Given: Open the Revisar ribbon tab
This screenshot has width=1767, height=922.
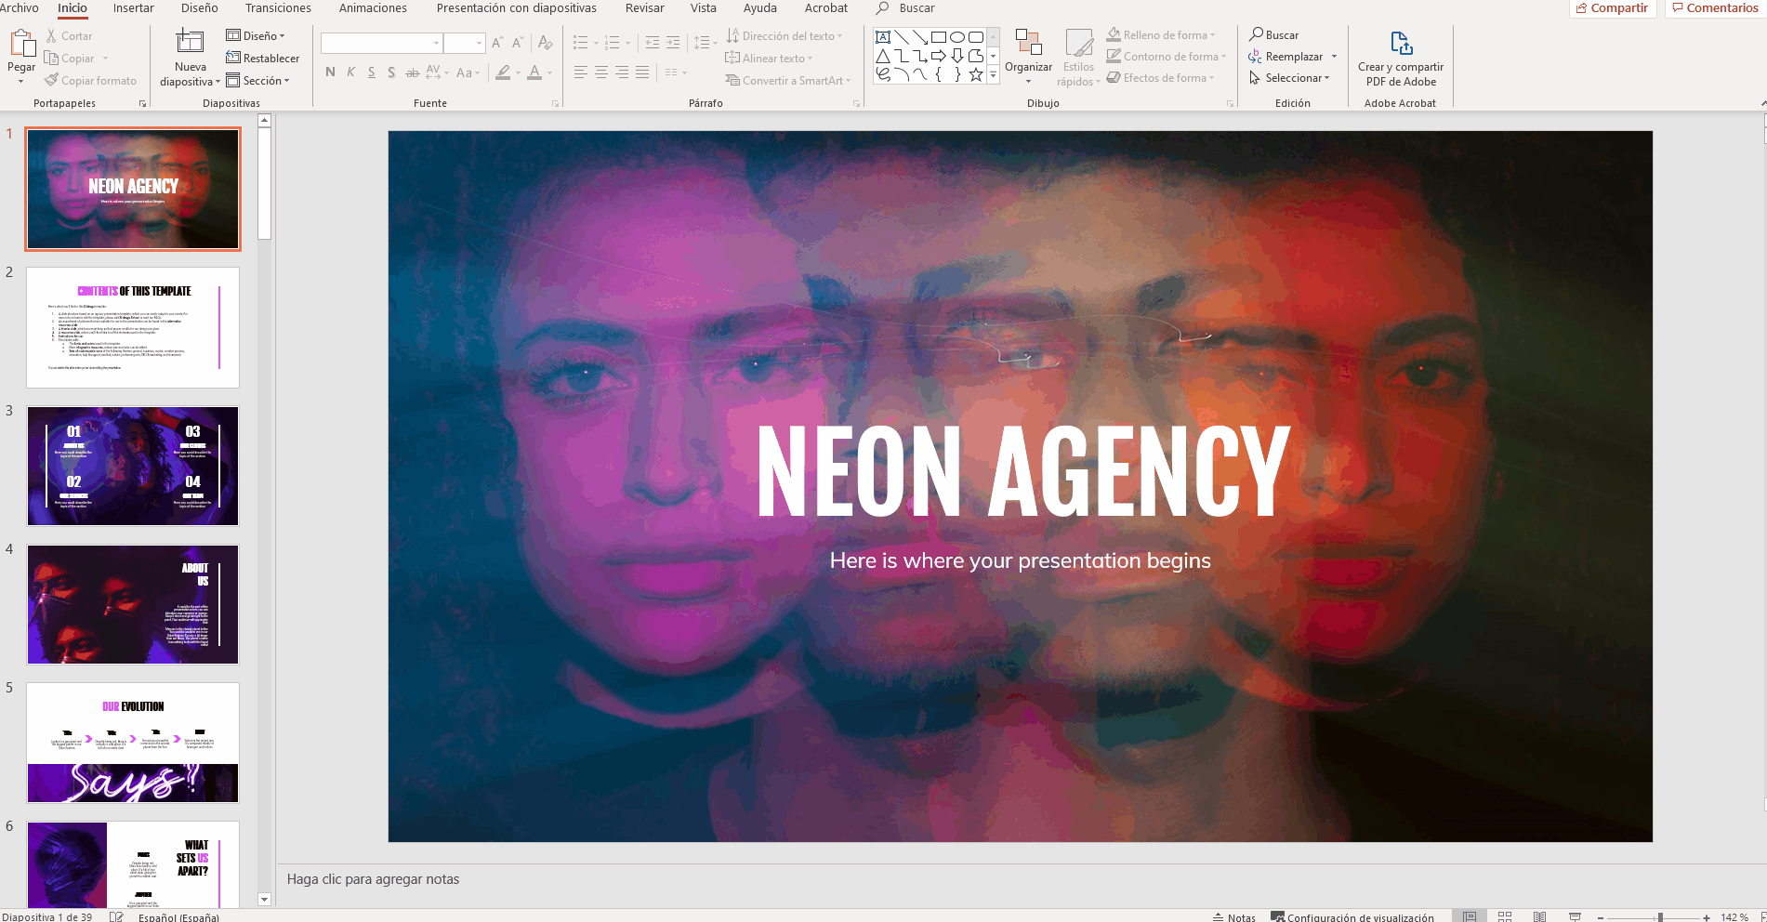Looking at the screenshot, I should (644, 8).
